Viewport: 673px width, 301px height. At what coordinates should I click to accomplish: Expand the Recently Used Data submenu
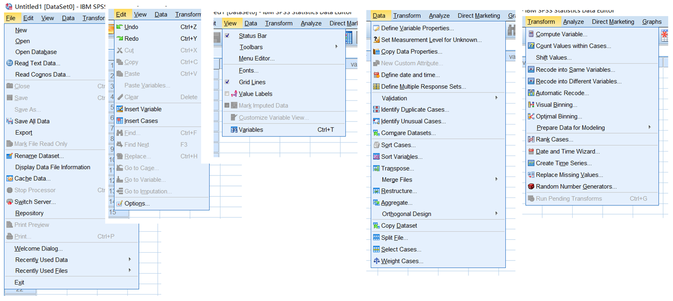click(x=130, y=260)
